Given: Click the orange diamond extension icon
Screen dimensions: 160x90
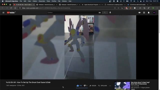Looking at the screenshot, I should [x=130, y=8].
